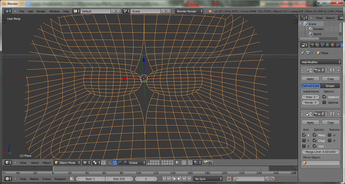Enable the Optimal display checkbox
This screenshot has height=184, width=345.
coord(324,102)
